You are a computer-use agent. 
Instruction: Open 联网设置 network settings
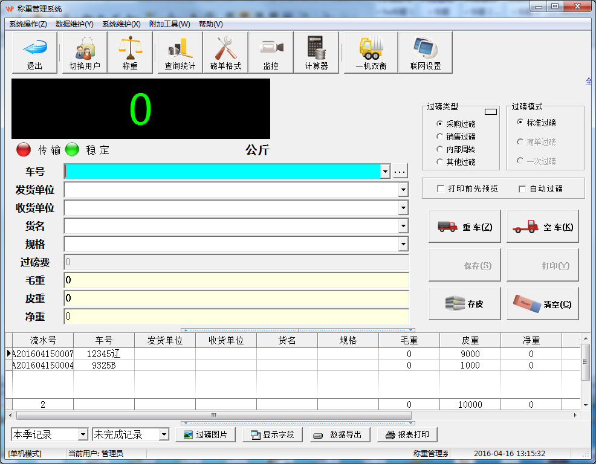click(x=426, y=53)
